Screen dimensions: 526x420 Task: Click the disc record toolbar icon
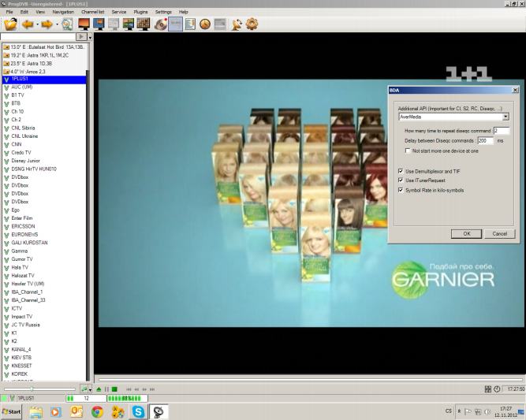[160, 24]
